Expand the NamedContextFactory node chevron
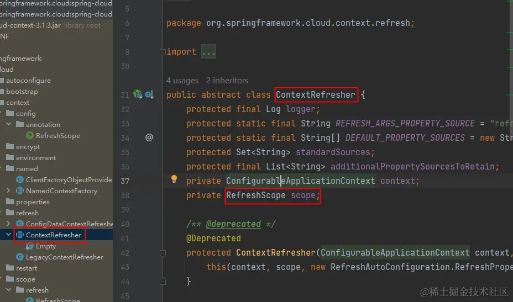Image resolution: width=513 pixels, height=302 pixels. click(x=8, y=190)
